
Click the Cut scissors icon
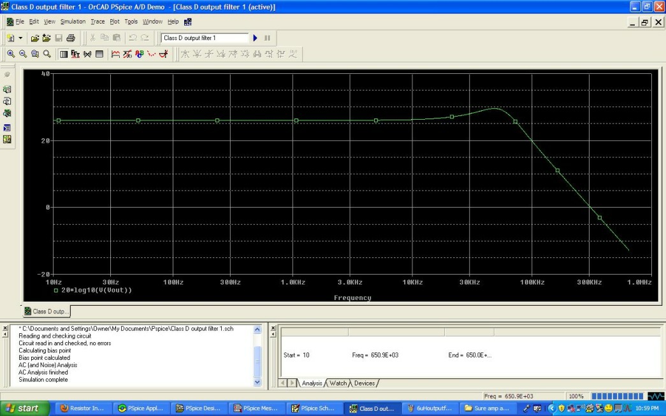(x=92, y=38)
